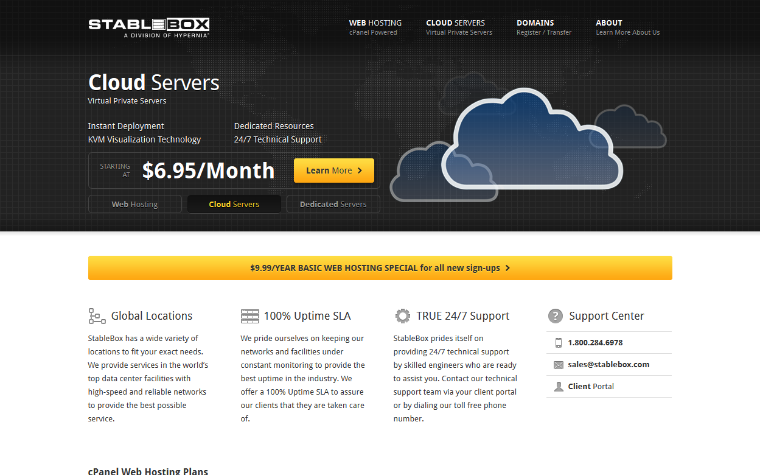Open the About navigation menu

[x=627, y=27]
